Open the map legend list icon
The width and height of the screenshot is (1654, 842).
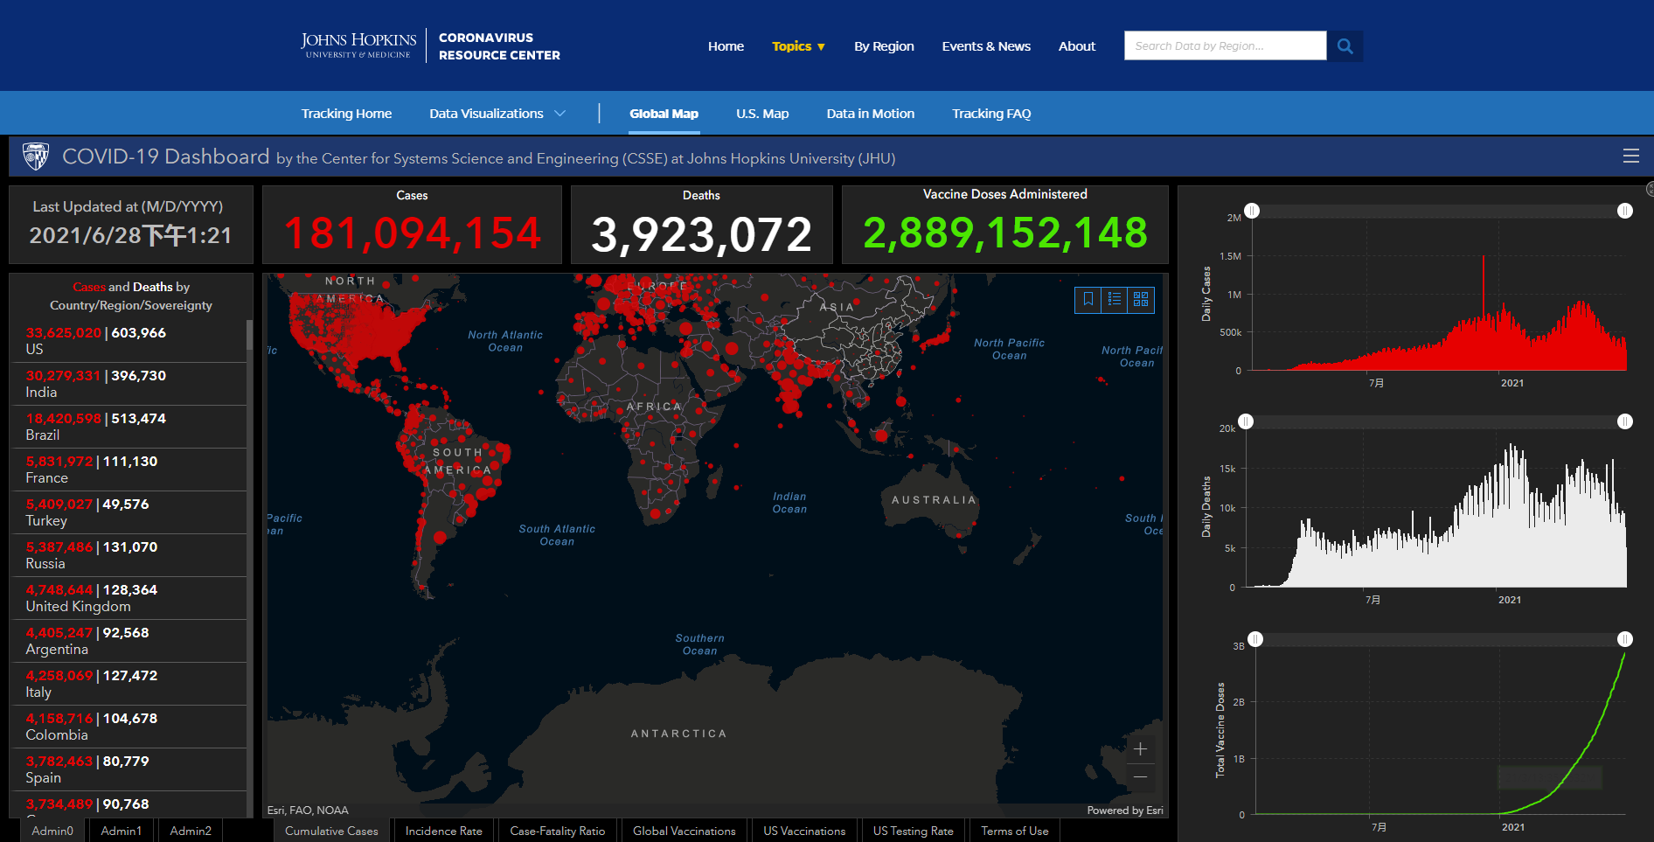[x=1115, y=299]
